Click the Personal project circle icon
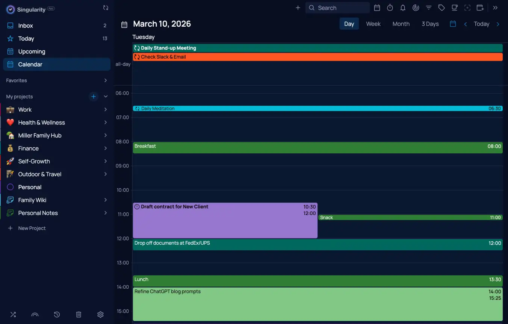 click(x=11, y=187)
